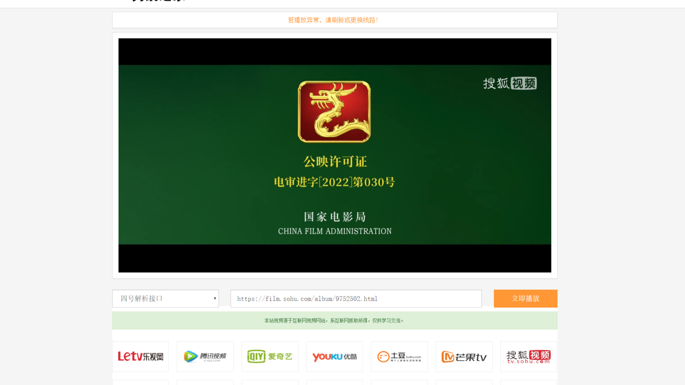Open the Youku 优酷 logo tile

click(x=335, y=356)
